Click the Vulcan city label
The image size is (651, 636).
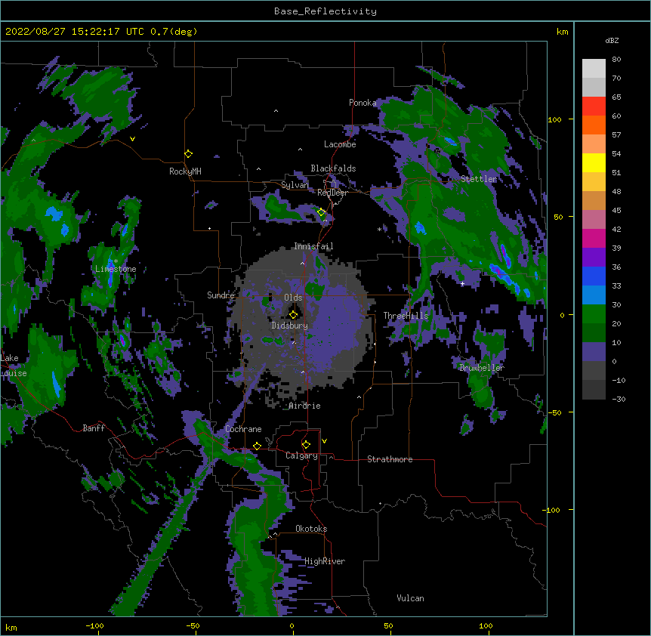coord(410,598)
